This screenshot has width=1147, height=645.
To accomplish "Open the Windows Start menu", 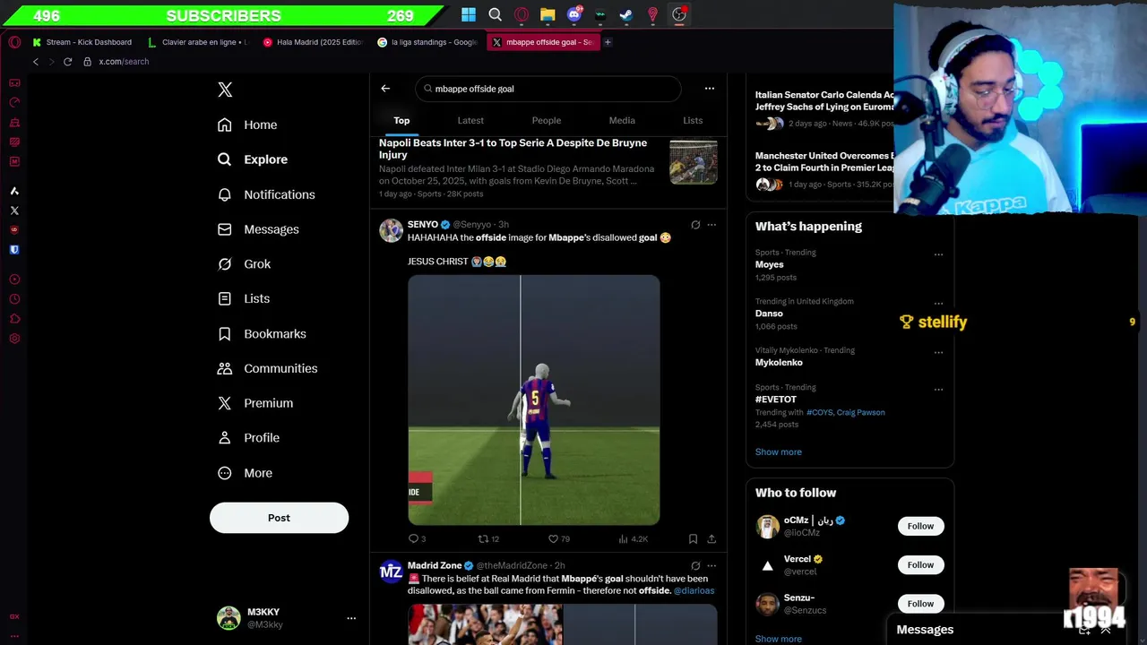I will (x=469, y=14).
